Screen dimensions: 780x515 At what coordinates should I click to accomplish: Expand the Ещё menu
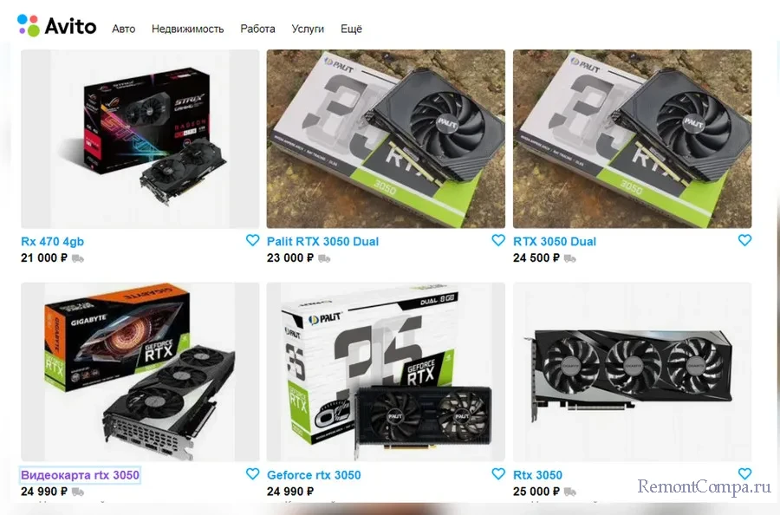351,29
